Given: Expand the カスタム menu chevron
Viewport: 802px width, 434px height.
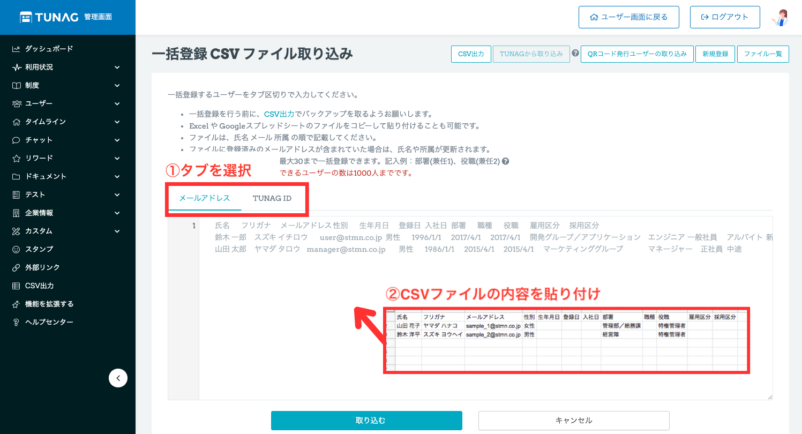Looking at the screenshot, I should point(117,231).
